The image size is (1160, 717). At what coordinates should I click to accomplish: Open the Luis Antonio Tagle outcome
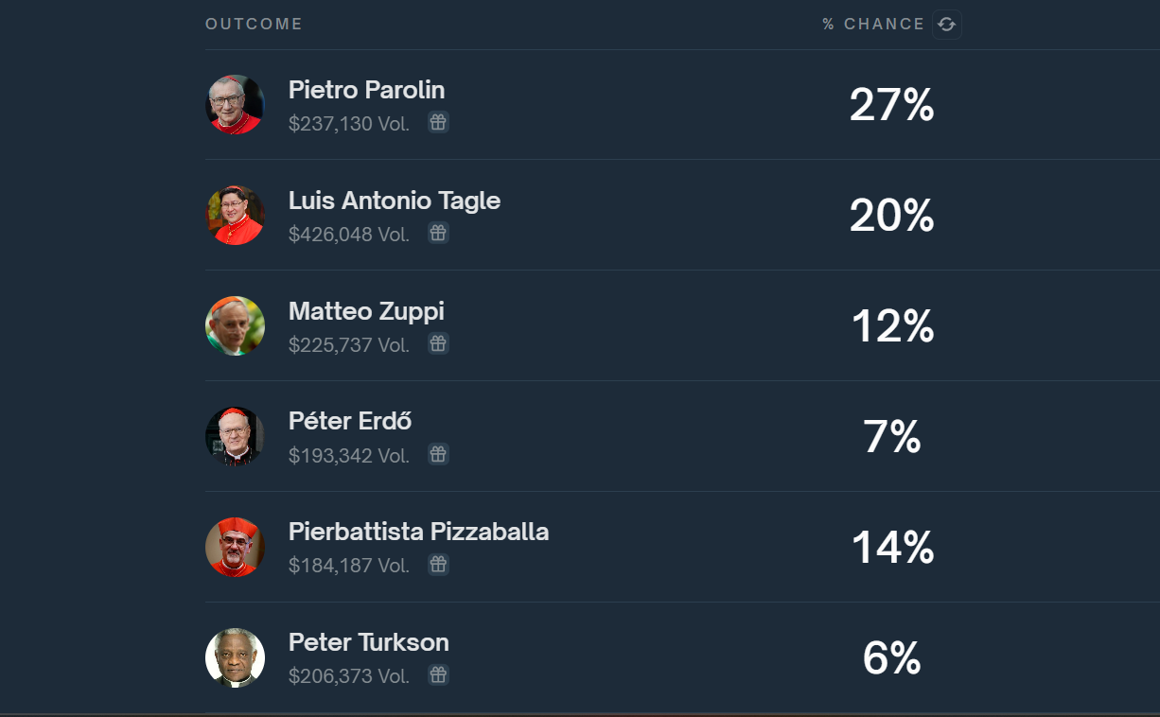[x=394, y=201]
